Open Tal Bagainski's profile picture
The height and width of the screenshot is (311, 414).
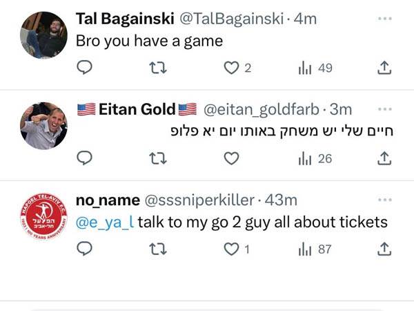point(44,35)
